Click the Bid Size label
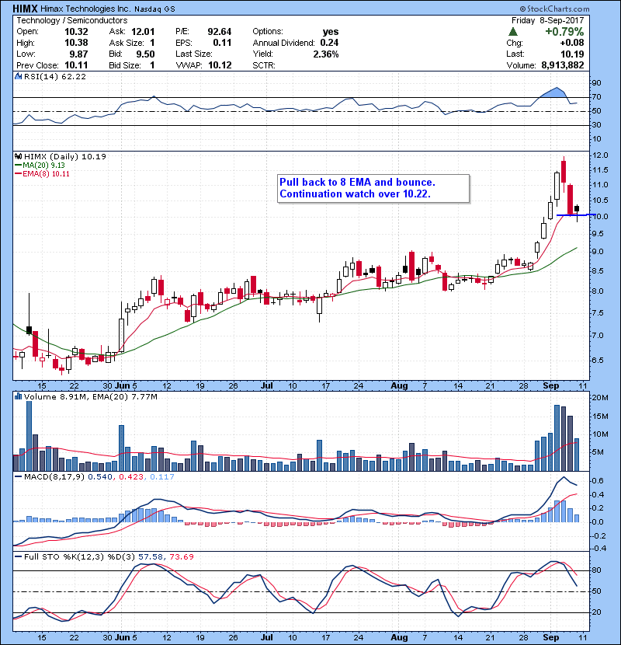Screen dimensions: 621x645 [125, 65]
